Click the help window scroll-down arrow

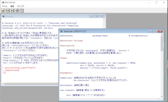tap(162, 96)
